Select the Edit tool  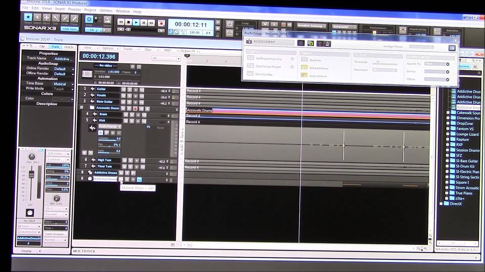coord(56,18)
